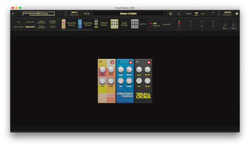Click the redo arrow icon

[x=179, y=14]
